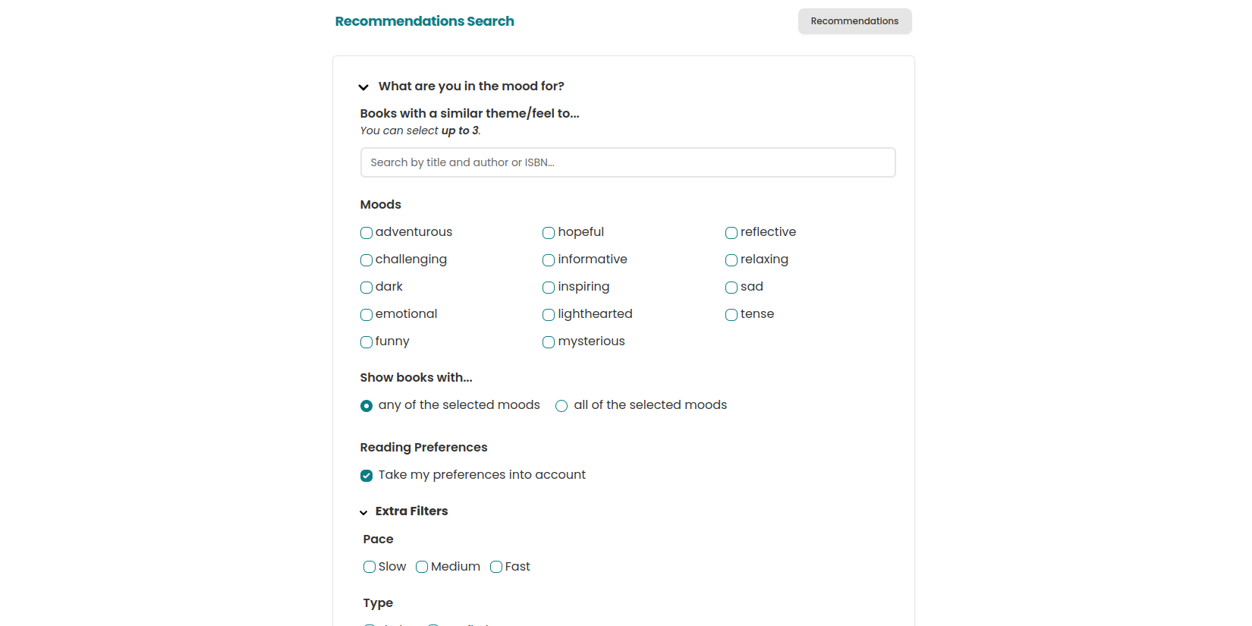Image resolution: width=1252 pixels, height=626 pixels.
Task: Uncheck "Take my preferences into account"
Action: (366, 476)
